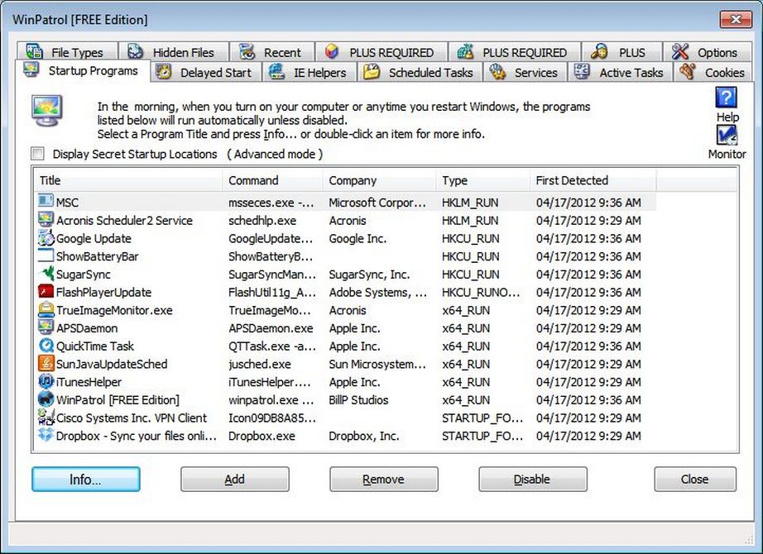Click the Scheduled Tasks folder icon

coord(372,71)
